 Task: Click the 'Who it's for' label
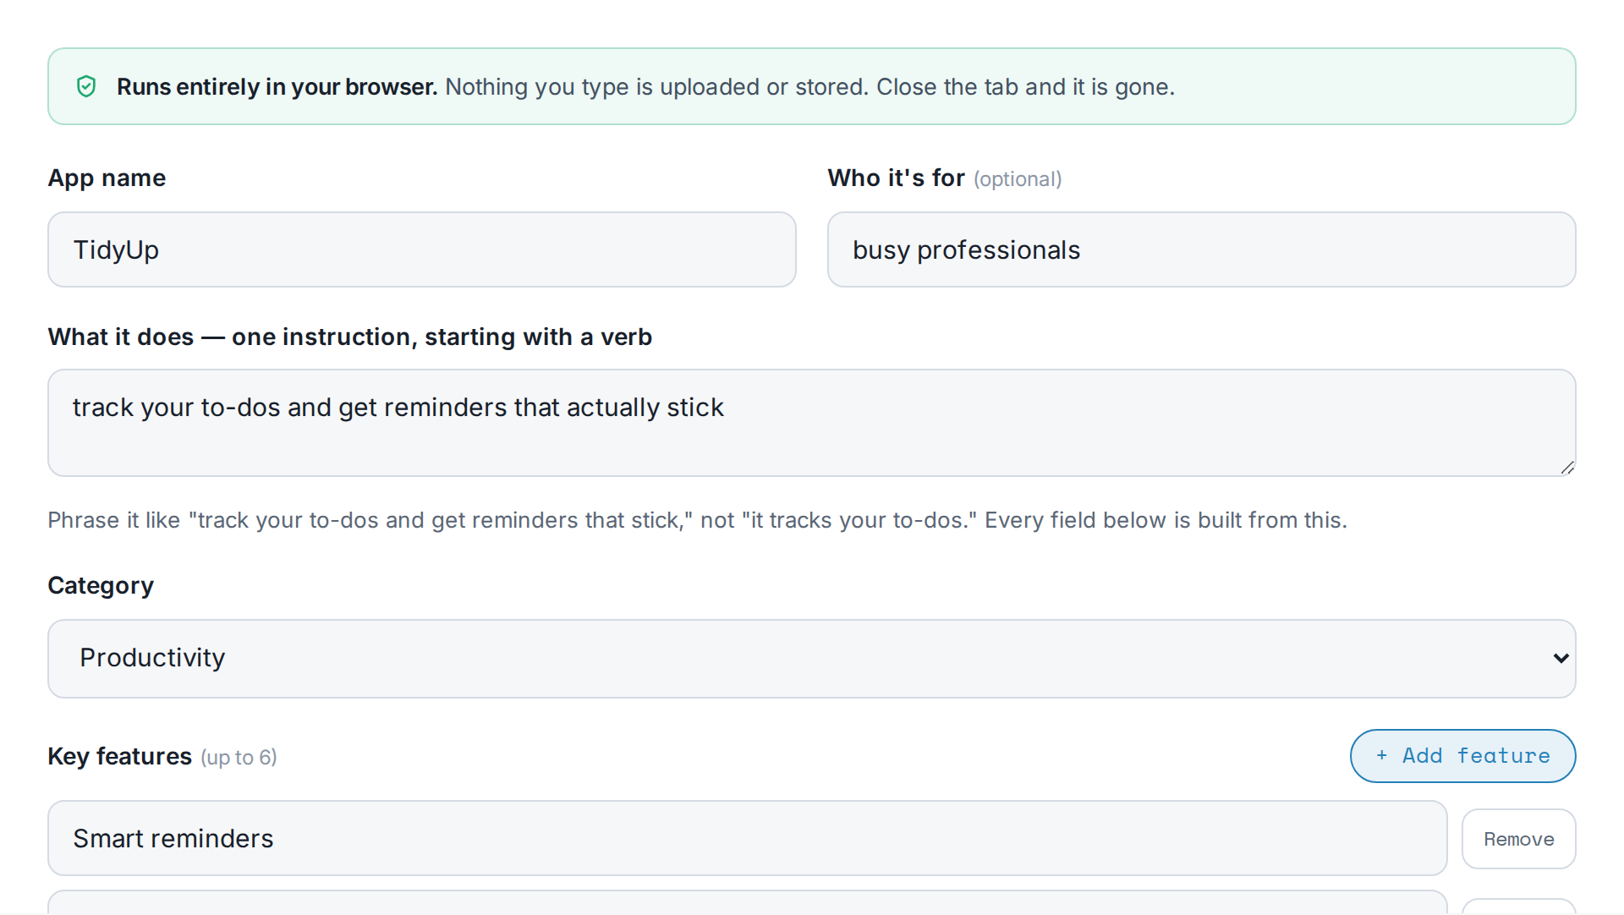[896, 178]
